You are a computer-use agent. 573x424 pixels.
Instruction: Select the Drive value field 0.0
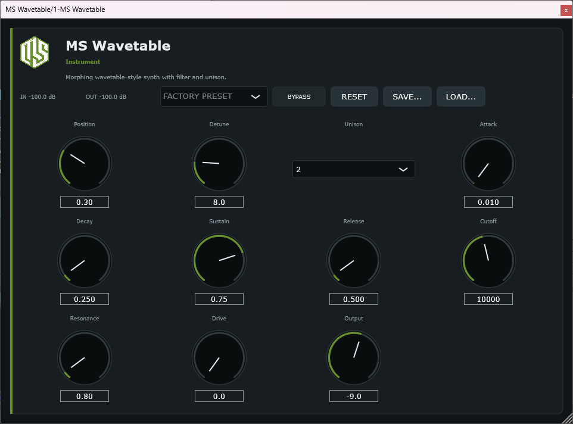pos(219,396)
